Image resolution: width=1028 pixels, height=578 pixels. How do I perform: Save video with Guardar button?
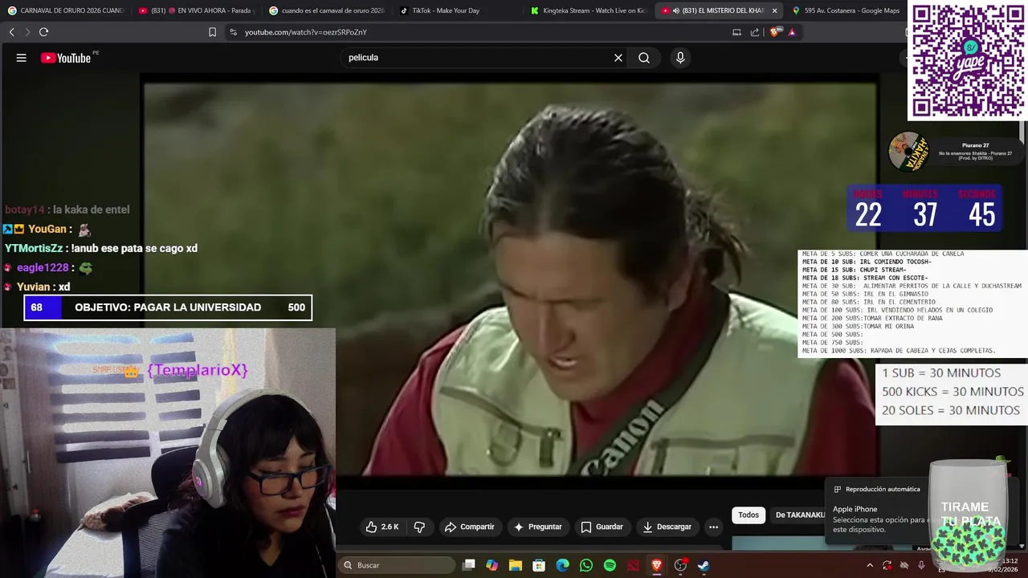[x=602, y=527]
